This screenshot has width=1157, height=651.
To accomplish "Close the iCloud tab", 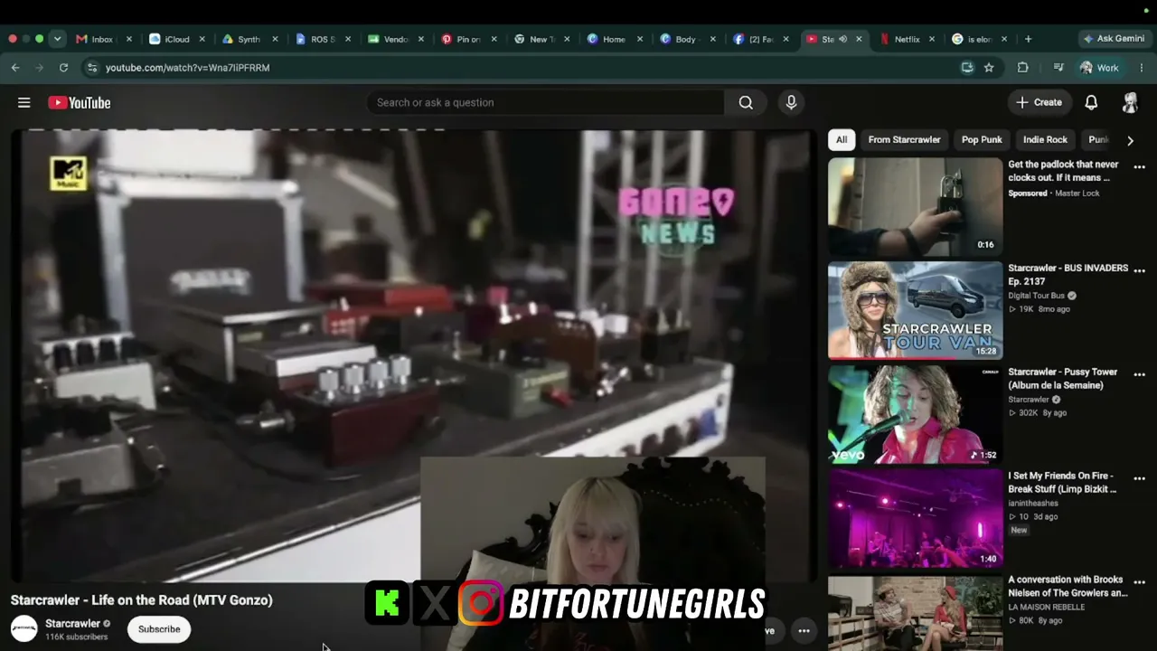I will (x=202, y=39).
